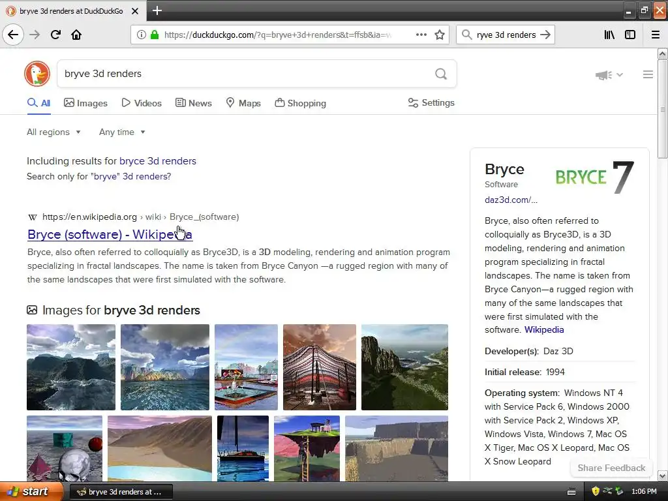Open the Library bookshelf icon
This screenshot has width=668, height=501.
point(609,35)
